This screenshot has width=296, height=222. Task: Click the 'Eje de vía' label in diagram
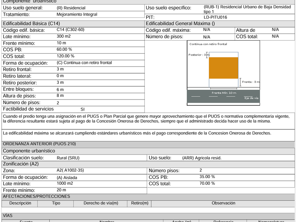tap(251, 98)
